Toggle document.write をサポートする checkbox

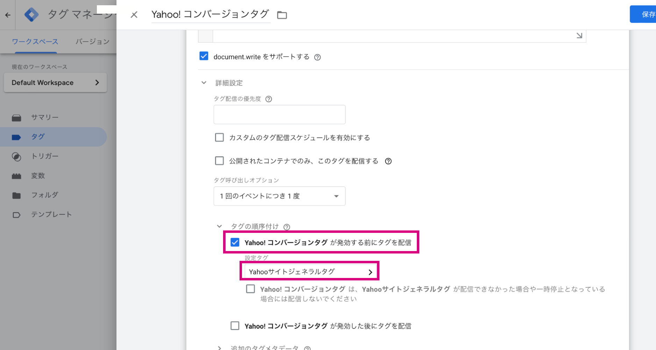pyautogui.click(x=204, y=56)
